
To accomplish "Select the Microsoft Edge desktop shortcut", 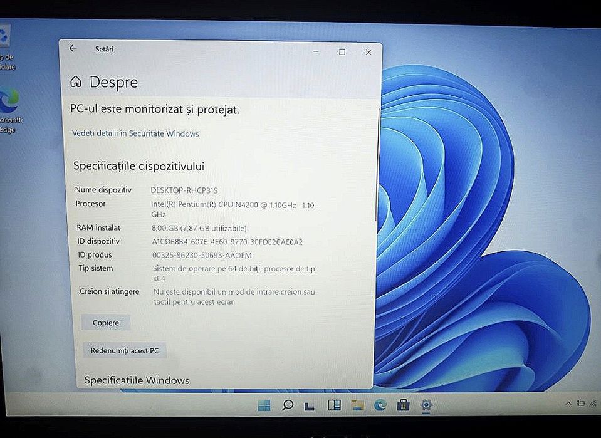I will point(9,110).
